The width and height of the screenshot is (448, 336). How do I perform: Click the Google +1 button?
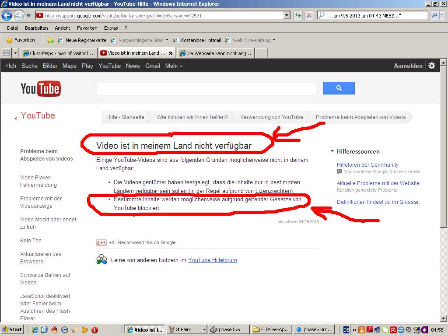point(101,242)
